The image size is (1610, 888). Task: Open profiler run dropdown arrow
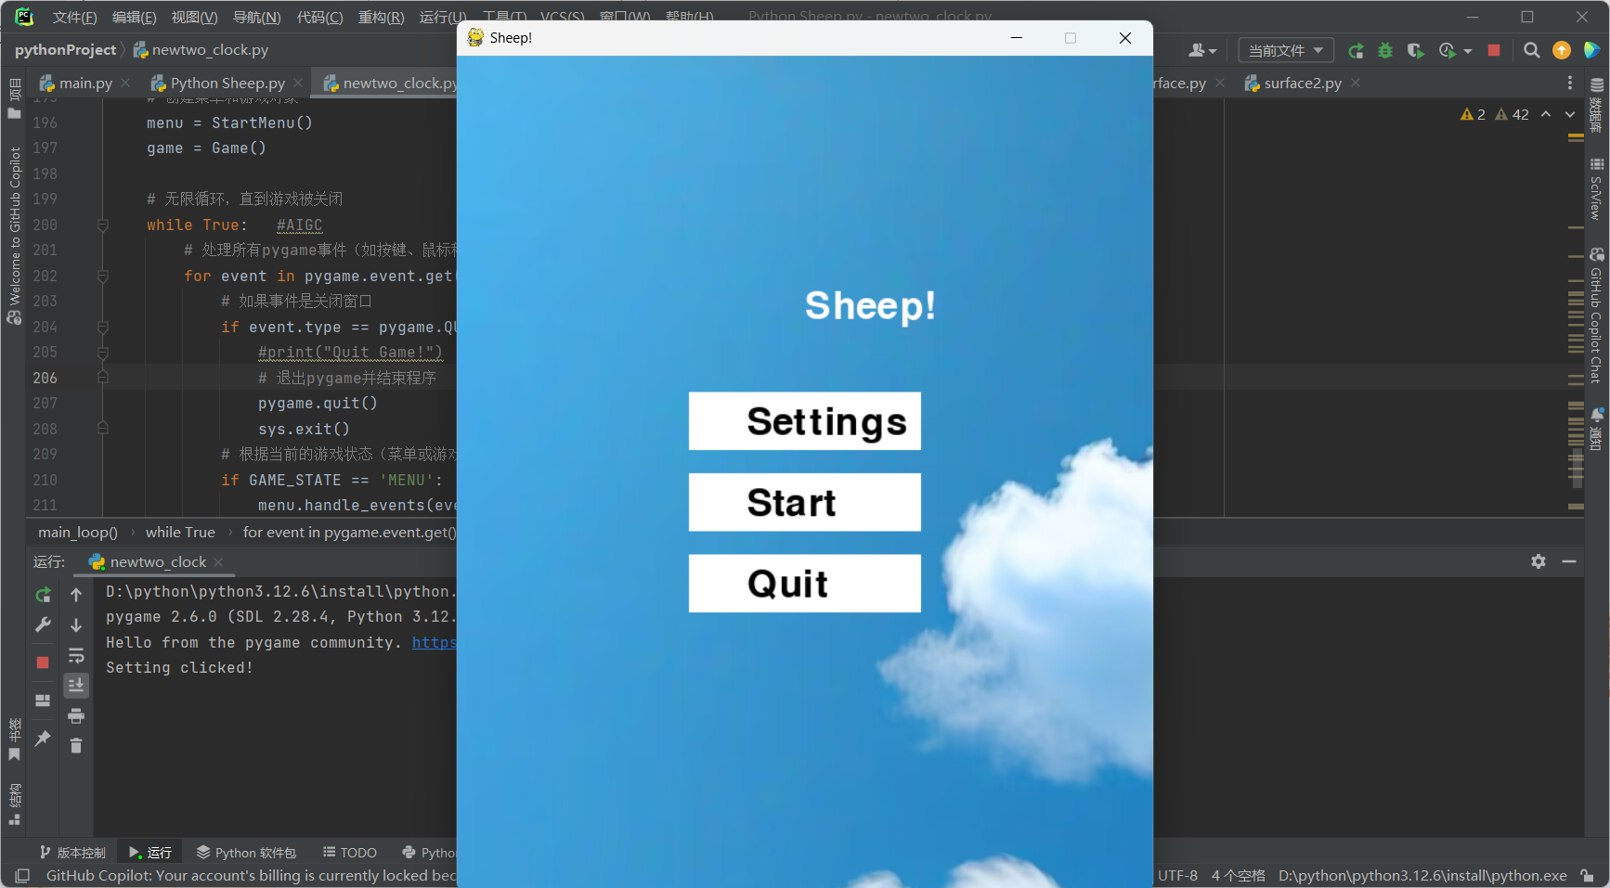coord(1468,51)
